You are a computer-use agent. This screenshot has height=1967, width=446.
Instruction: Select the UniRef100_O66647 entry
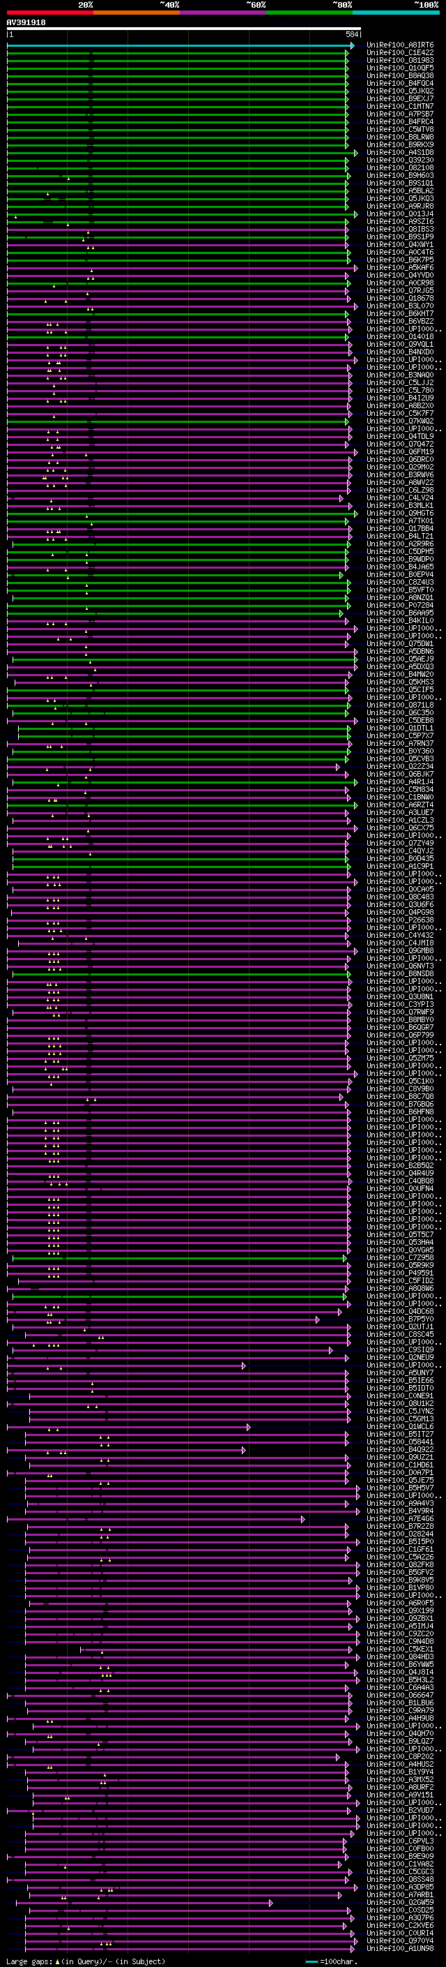coord(400,1695)
